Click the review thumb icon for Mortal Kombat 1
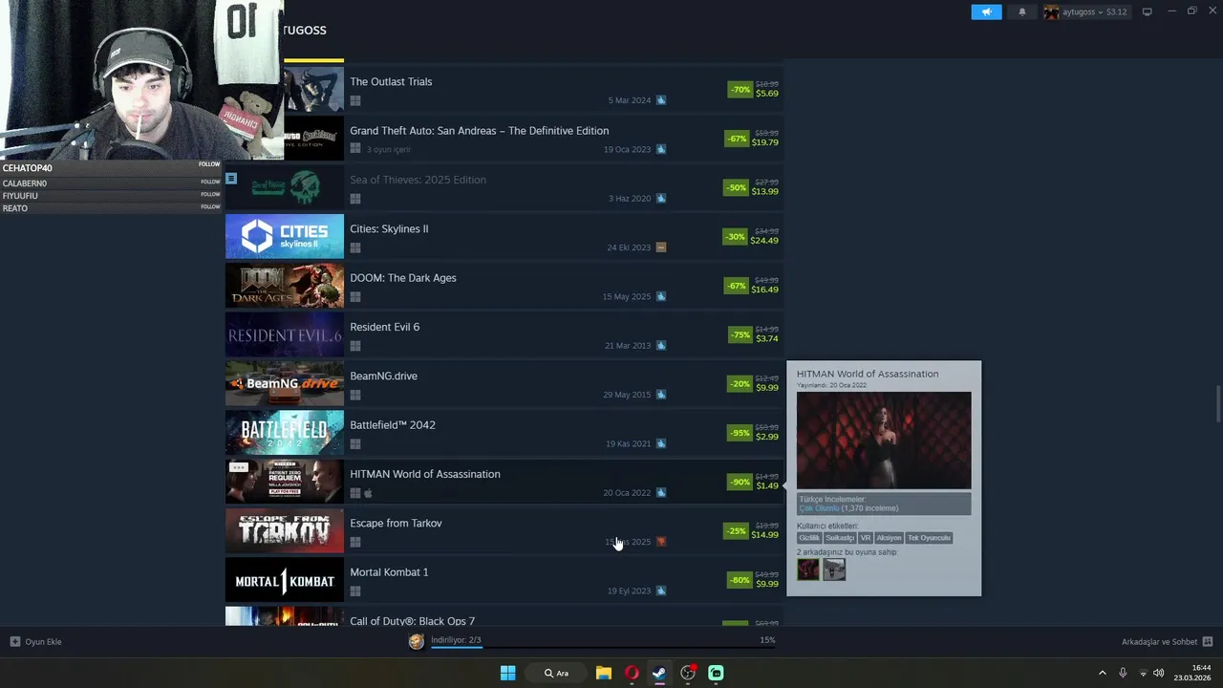 tap(660, 591)
